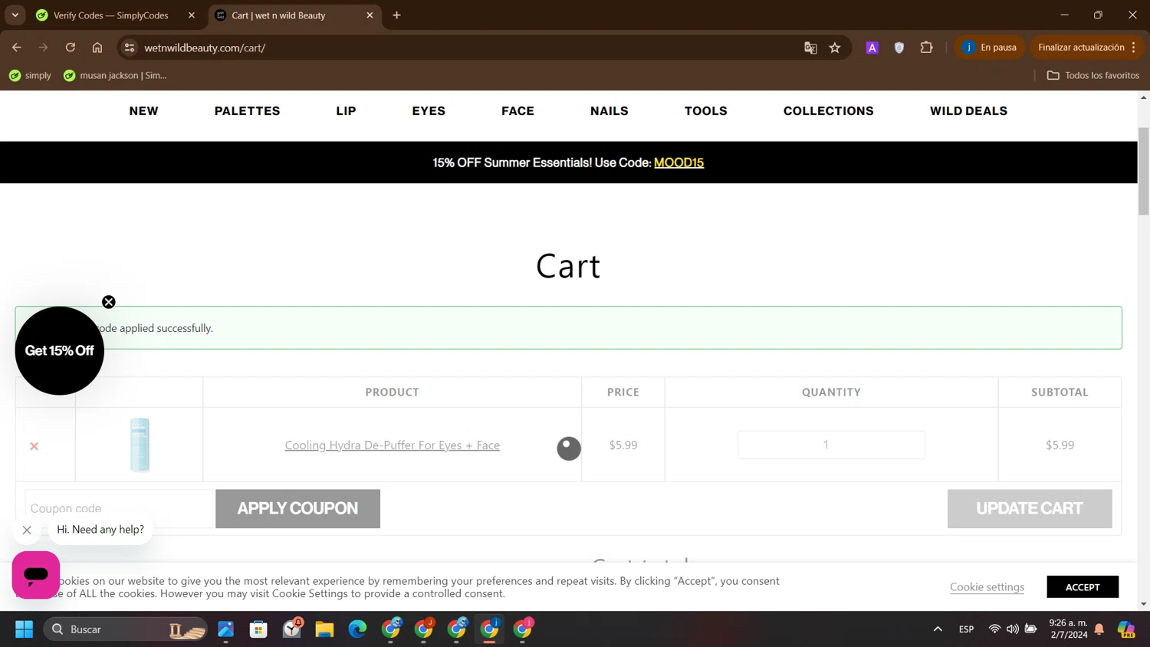Open the shield extension icon

pos(899,48)
